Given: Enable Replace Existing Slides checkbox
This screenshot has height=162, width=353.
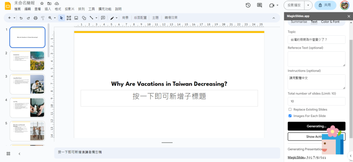Looking at the screenshot, I should tap(290, 109).
